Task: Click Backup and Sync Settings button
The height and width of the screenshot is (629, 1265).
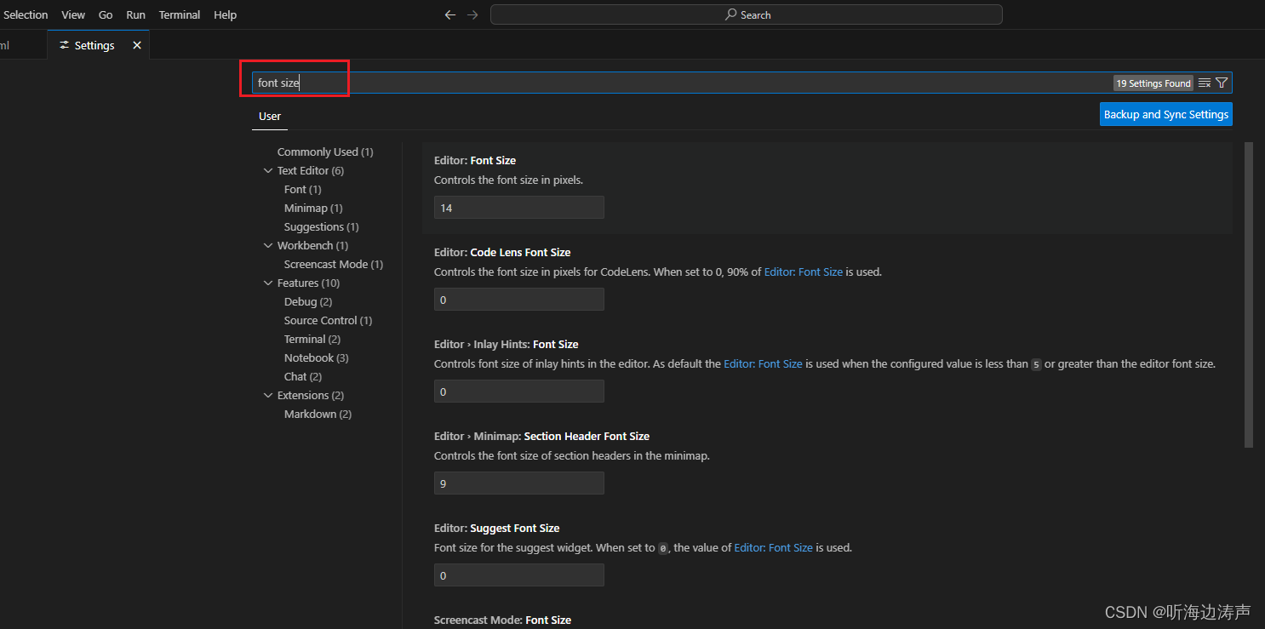Action: pos(1166,114)
